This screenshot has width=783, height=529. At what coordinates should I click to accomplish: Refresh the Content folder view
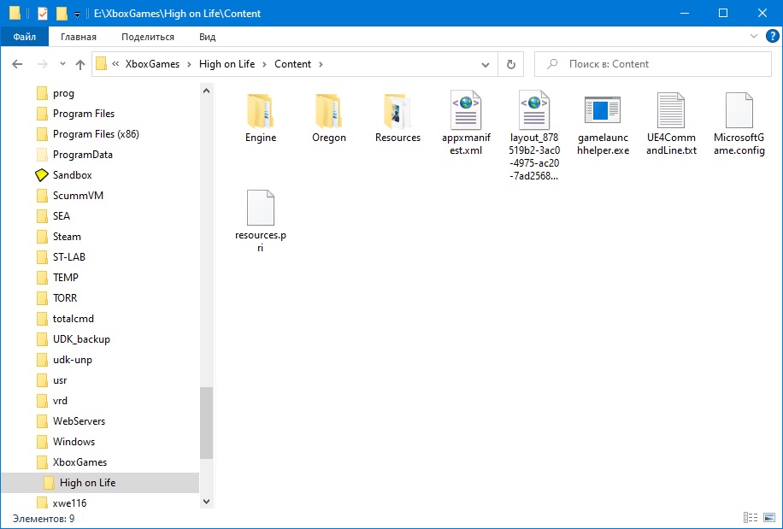[511, 64]
